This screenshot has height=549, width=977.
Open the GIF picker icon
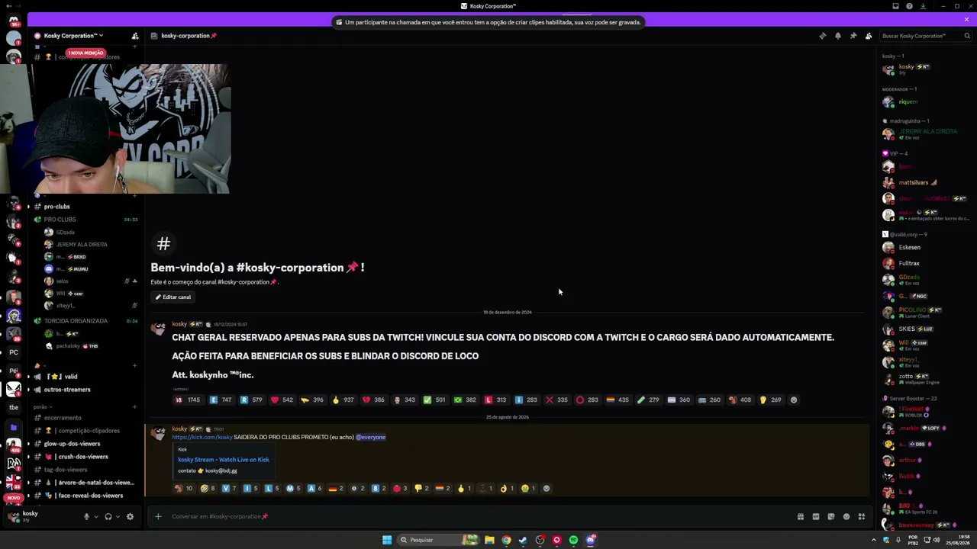point(815,517)
